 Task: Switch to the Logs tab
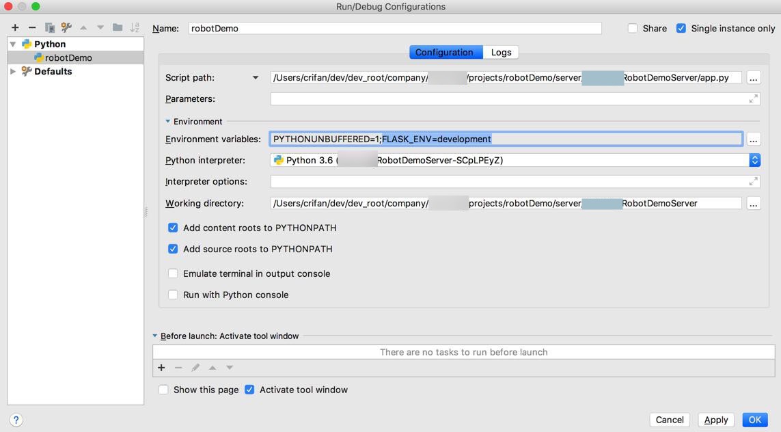tap(501, 53)
